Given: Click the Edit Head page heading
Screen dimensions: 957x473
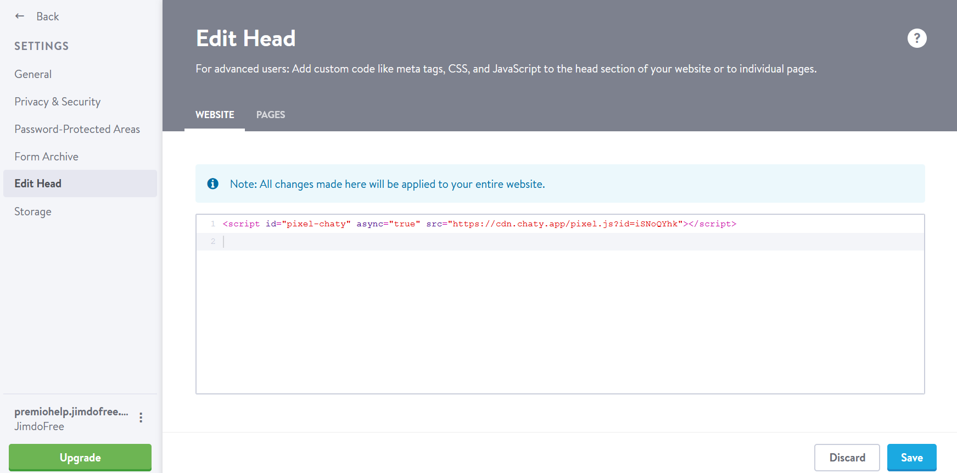Looking at the screenshot, I should coord(246,38).
